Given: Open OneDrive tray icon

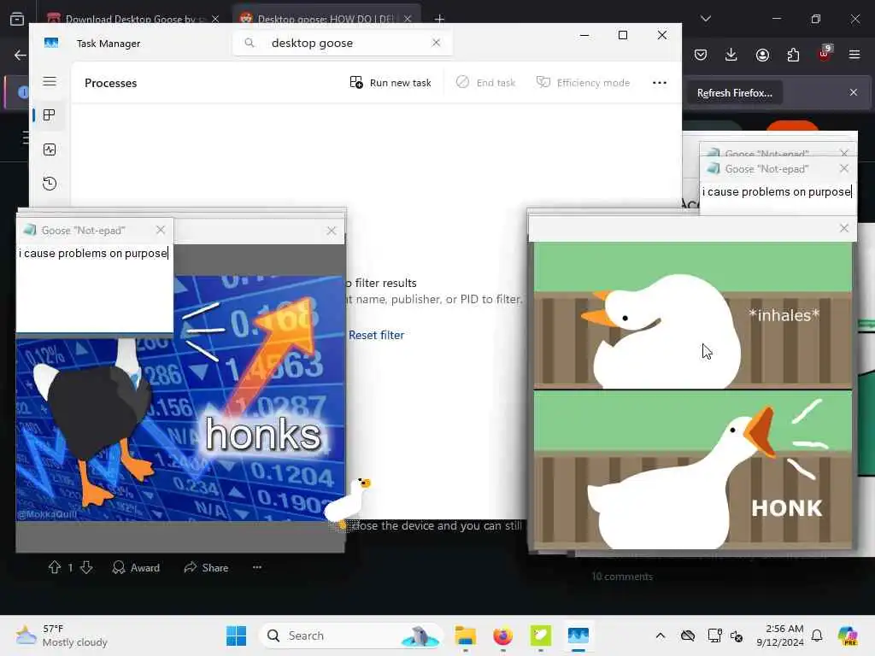Looking at the screenshot, I should [x=688, y=635].
